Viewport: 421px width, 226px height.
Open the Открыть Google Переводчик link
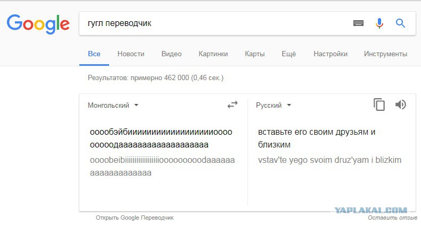point(135,218)
